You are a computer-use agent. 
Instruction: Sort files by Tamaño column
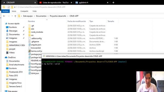(111, 21)
